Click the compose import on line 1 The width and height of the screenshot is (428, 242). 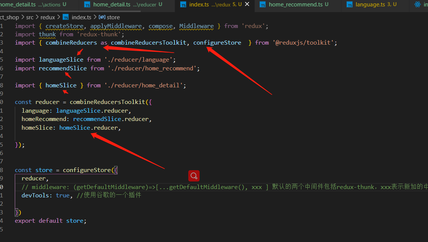coord(160,26)
